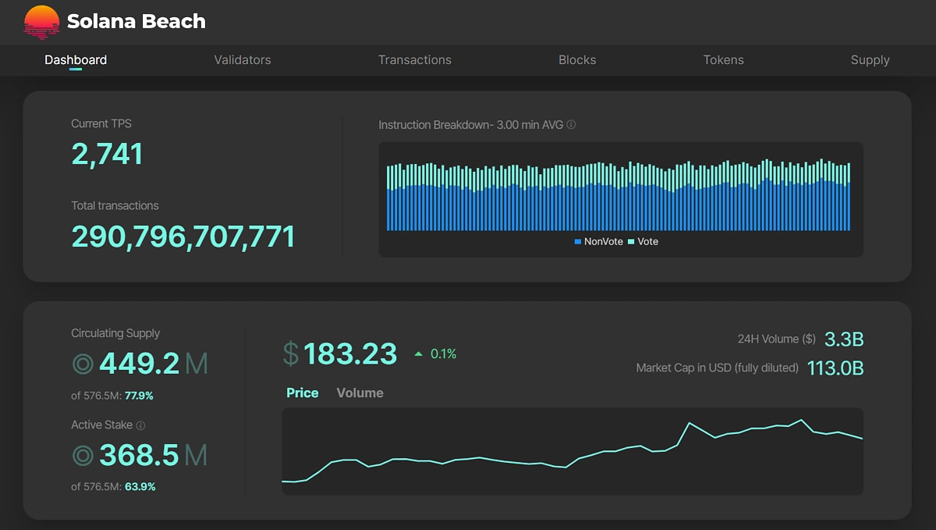Click the Solana Beach sunset logo
The image size is (936, 530).
tap(41, 21)
